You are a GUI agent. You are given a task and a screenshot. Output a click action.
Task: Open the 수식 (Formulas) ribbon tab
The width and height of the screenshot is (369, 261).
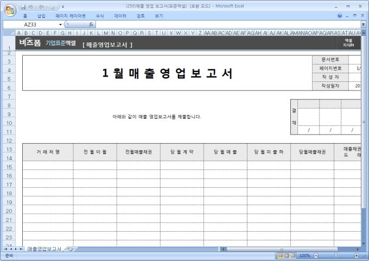100,16
